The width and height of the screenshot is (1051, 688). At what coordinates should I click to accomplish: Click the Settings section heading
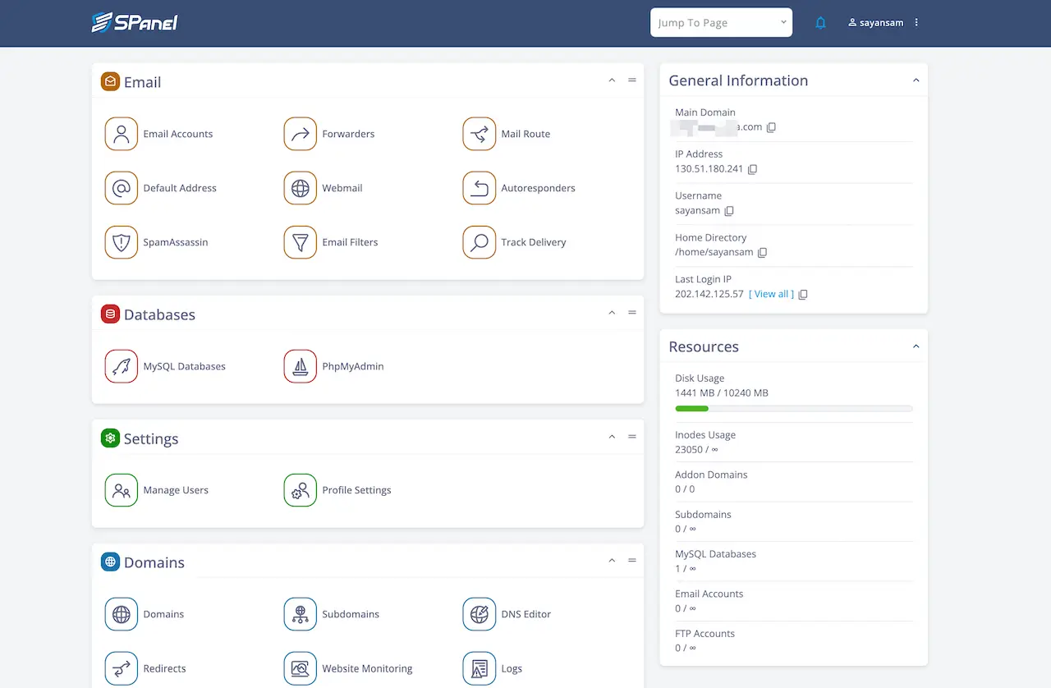coord(151,438)
